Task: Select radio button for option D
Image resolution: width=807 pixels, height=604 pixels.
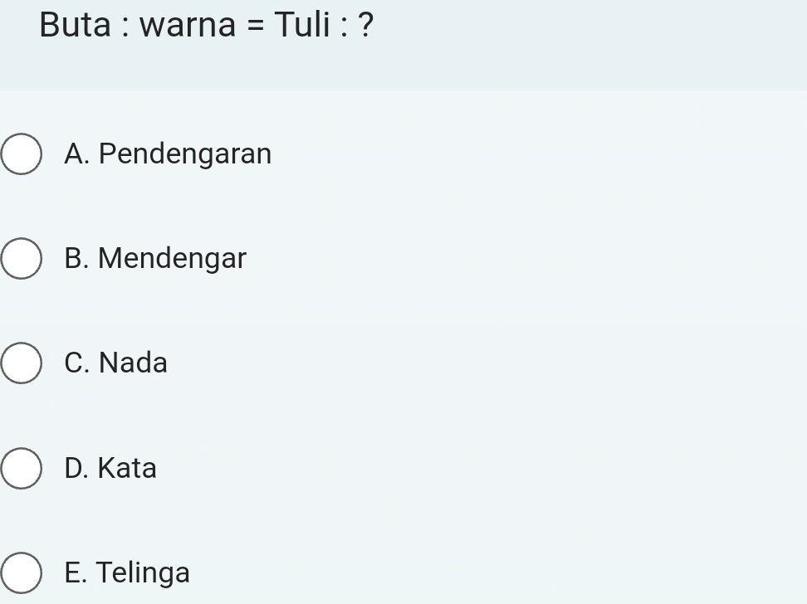Action: click(21, 468)
